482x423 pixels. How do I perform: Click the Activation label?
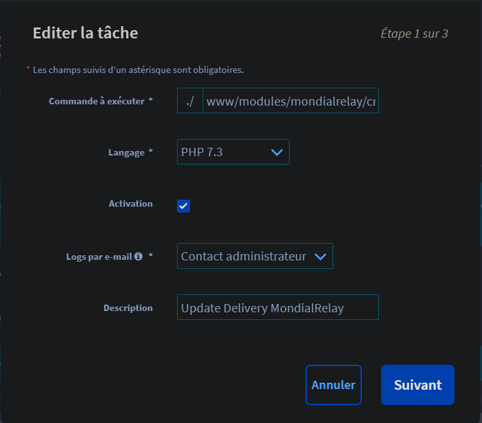click(x=130, y=204)
